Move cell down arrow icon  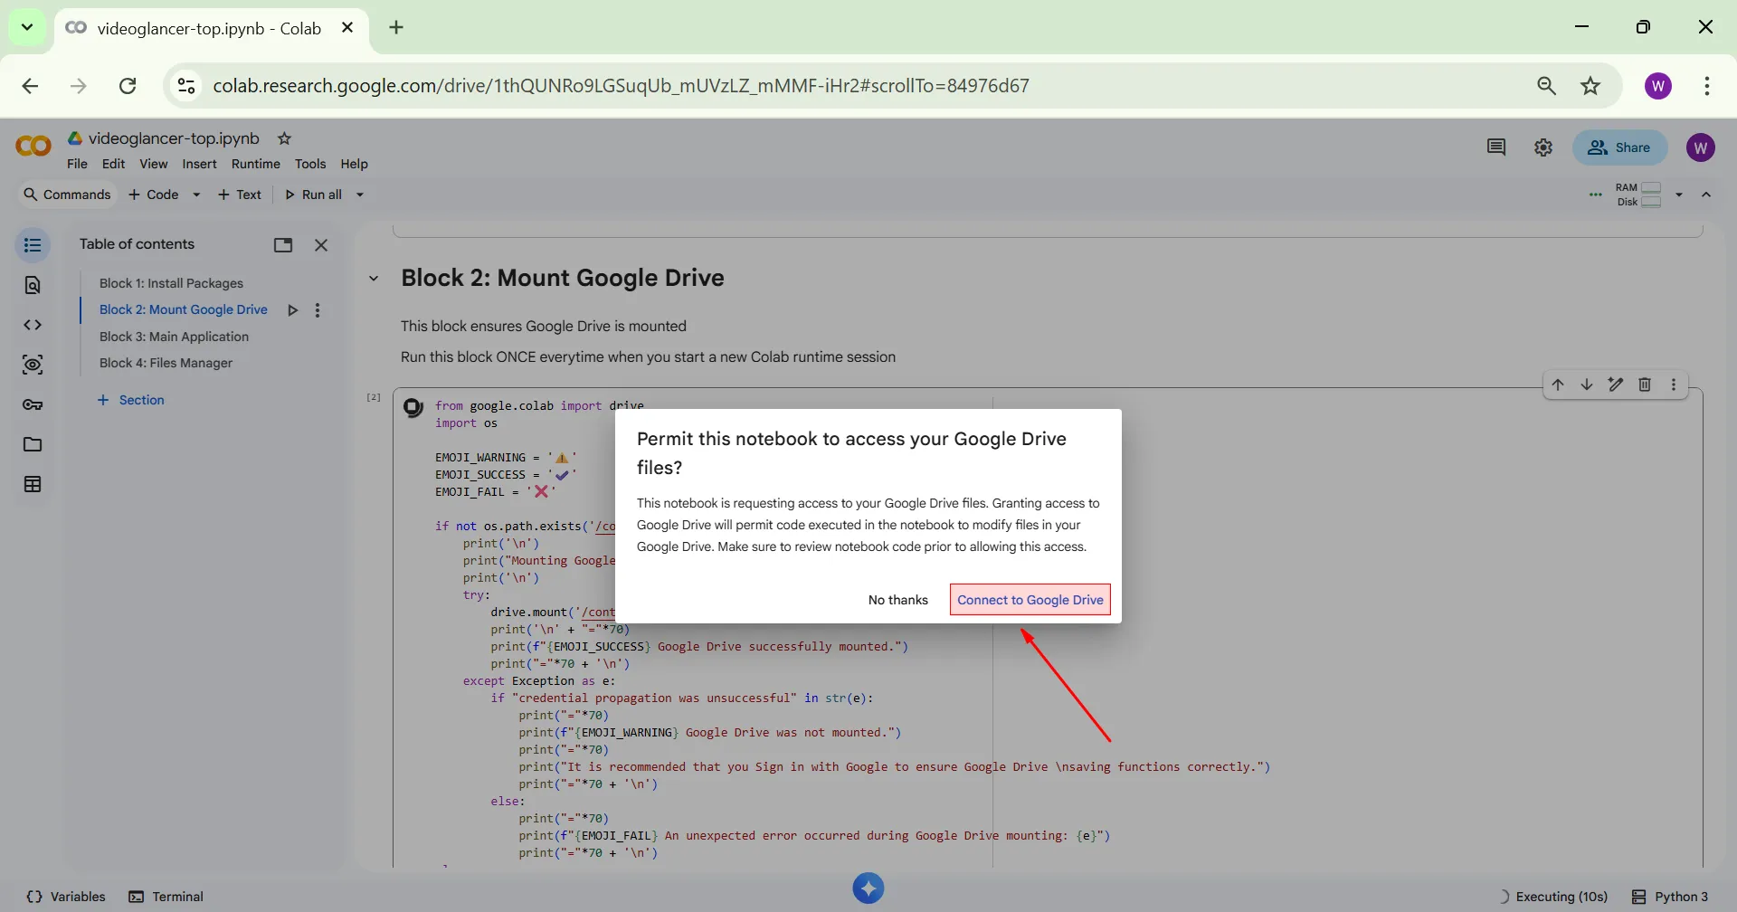pyautogui.click(x=1587, y=385)
